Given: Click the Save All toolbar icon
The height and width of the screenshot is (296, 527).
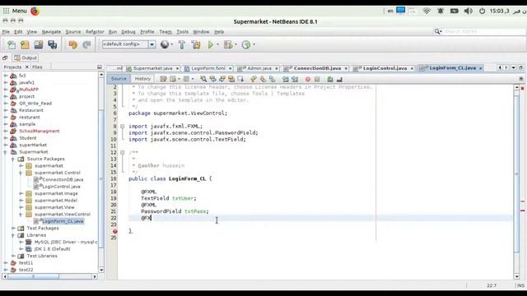Looking at the screenshot, I should tap(53, 44).
